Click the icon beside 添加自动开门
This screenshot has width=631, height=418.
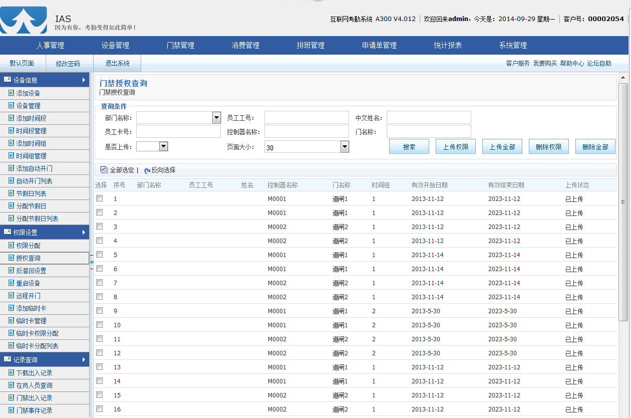coord(11,168)
